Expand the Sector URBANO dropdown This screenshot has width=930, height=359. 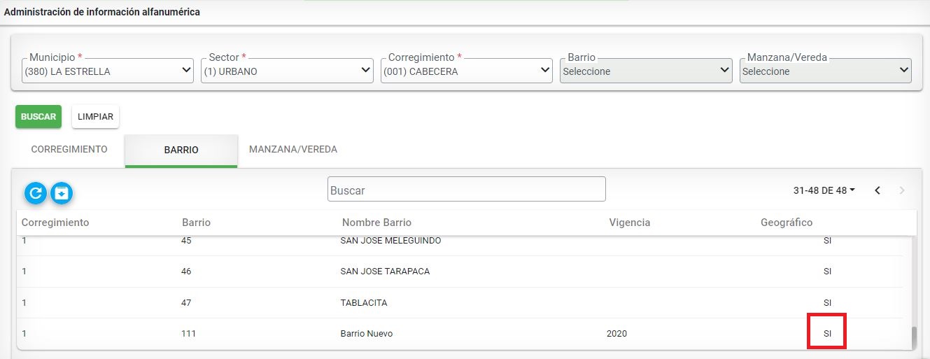[287, 71]
